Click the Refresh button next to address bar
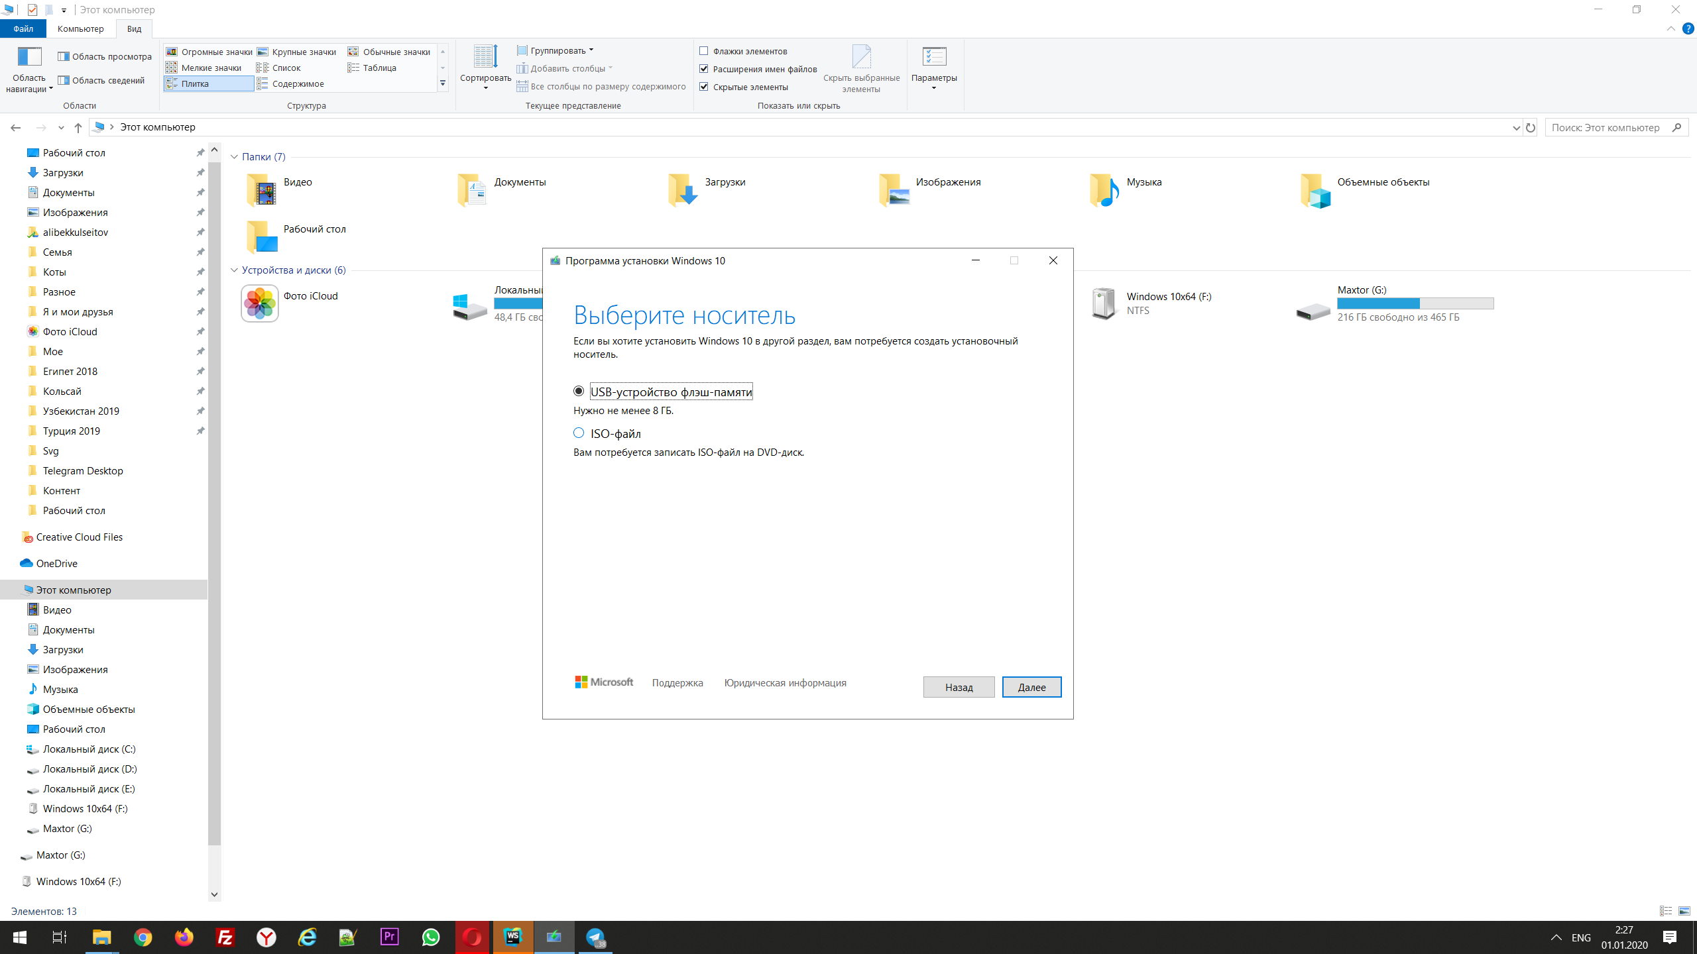This screenshot has height=954, width=1697. 1531,127
